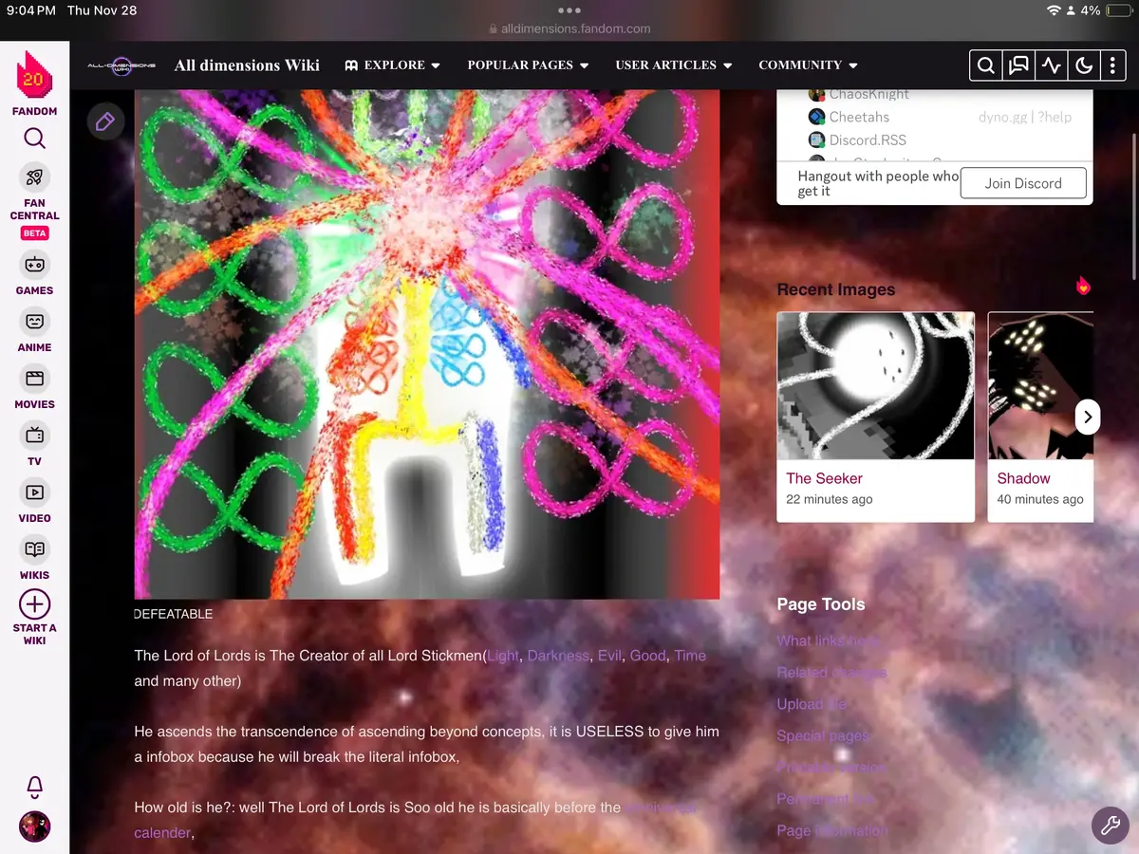This screenshot has height=854, width=1139.
Task: Open wiki activity pulse icon in header
Action: pos(1051,65)
